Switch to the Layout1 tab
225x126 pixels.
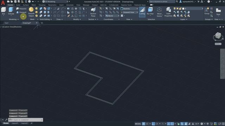point(15,123)
